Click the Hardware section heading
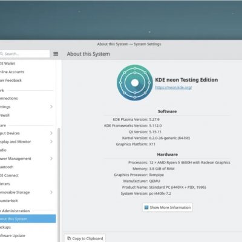This screenshot has width=242, height=242. [168, 154]
